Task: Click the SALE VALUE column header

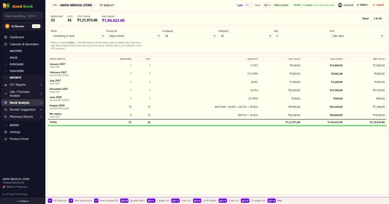Action: click(x=336, y=59)
